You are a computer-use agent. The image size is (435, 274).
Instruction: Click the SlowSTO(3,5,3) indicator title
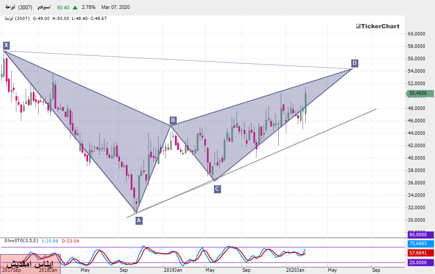[22, 240]
